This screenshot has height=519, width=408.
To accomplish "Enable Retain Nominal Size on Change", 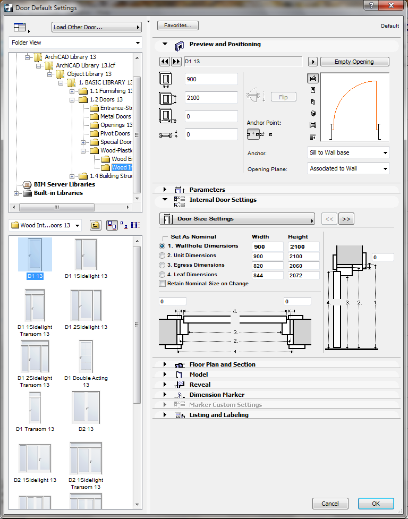I will click(x=163, y=284).
